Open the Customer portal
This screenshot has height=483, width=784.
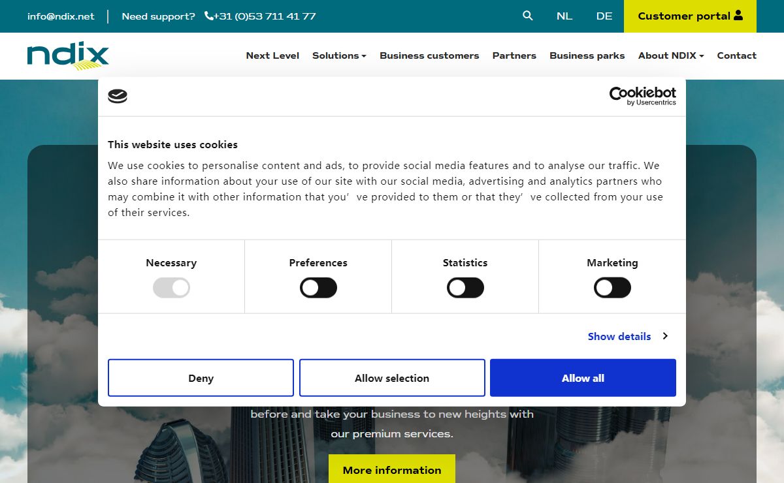pyautogui.click(x=690, y=16)
